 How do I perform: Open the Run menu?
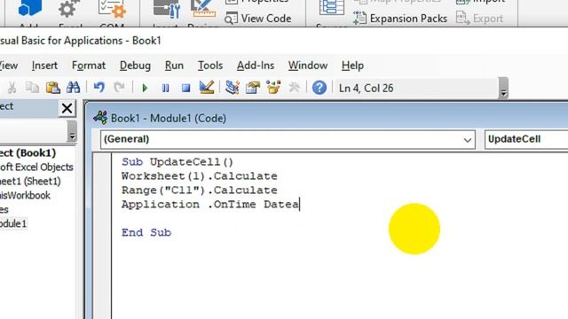pyautogui.click(x=174, y=66)
